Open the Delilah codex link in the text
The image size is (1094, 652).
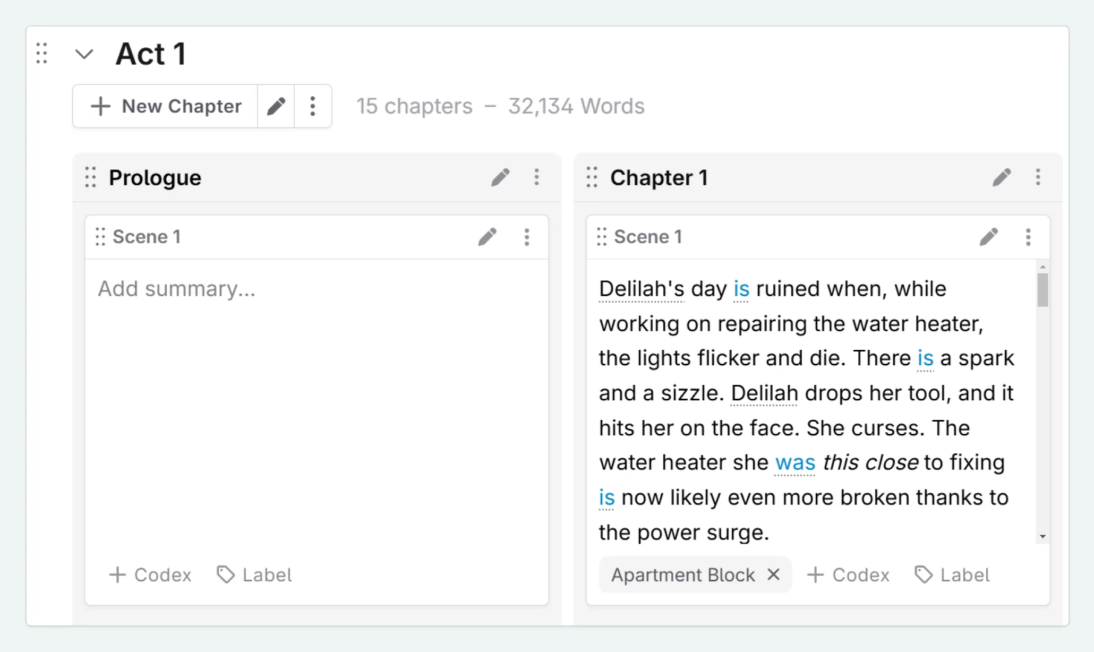(764, 393)
